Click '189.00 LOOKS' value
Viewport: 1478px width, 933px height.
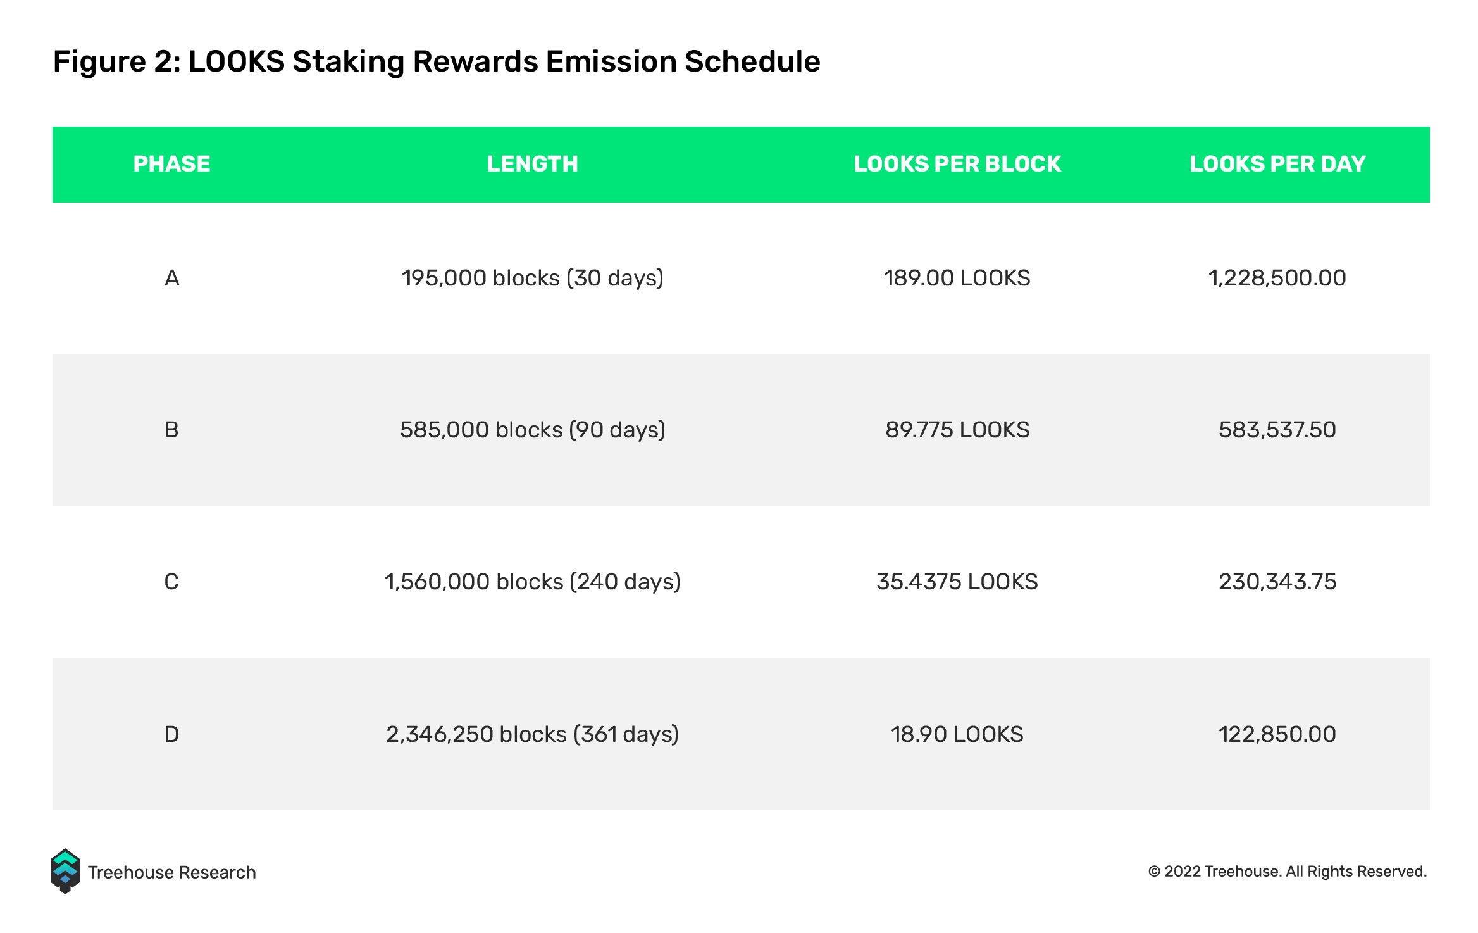click(957, 278)
